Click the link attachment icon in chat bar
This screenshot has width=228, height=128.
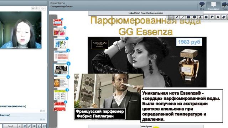29,126
